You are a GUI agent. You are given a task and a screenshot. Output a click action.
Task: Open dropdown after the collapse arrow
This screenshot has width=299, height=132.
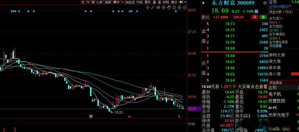[185, 2]
